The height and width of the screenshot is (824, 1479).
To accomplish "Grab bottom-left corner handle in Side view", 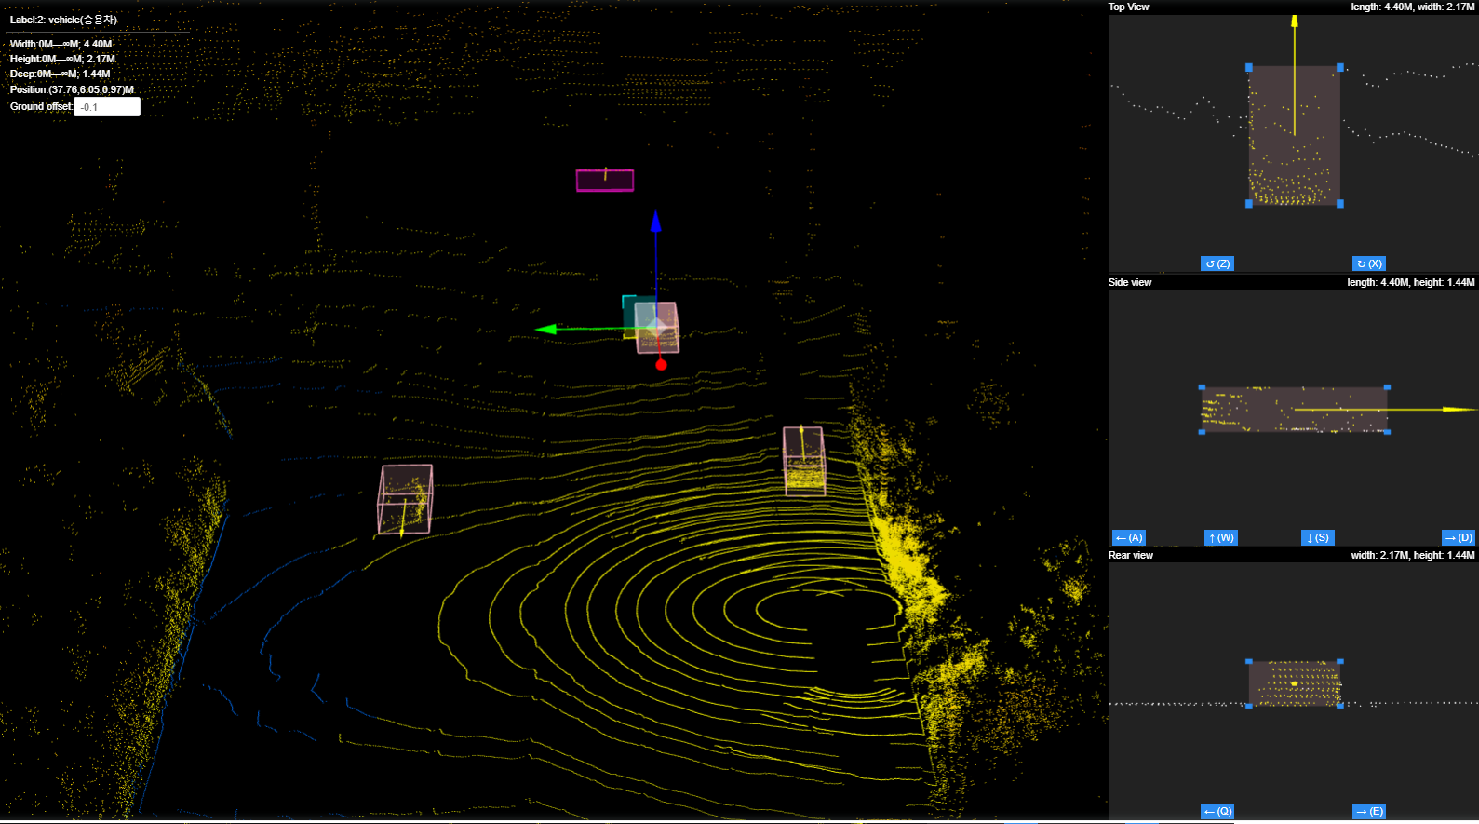I will tap(1202, 431).
